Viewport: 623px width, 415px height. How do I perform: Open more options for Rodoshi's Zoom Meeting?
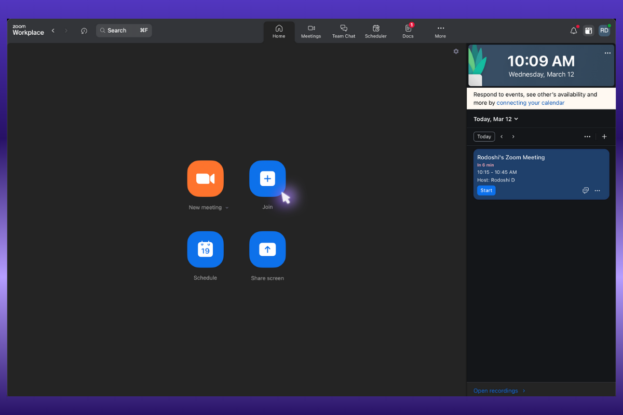coord(598,190)
